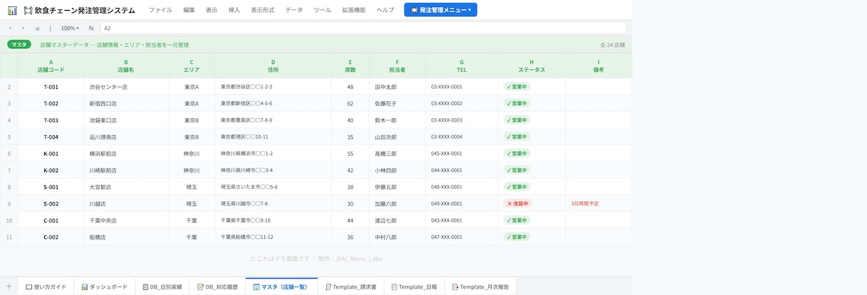Click the 営業中 status badge for K-001
Screen dimensions: 867x295
click(x=517, y=154)
